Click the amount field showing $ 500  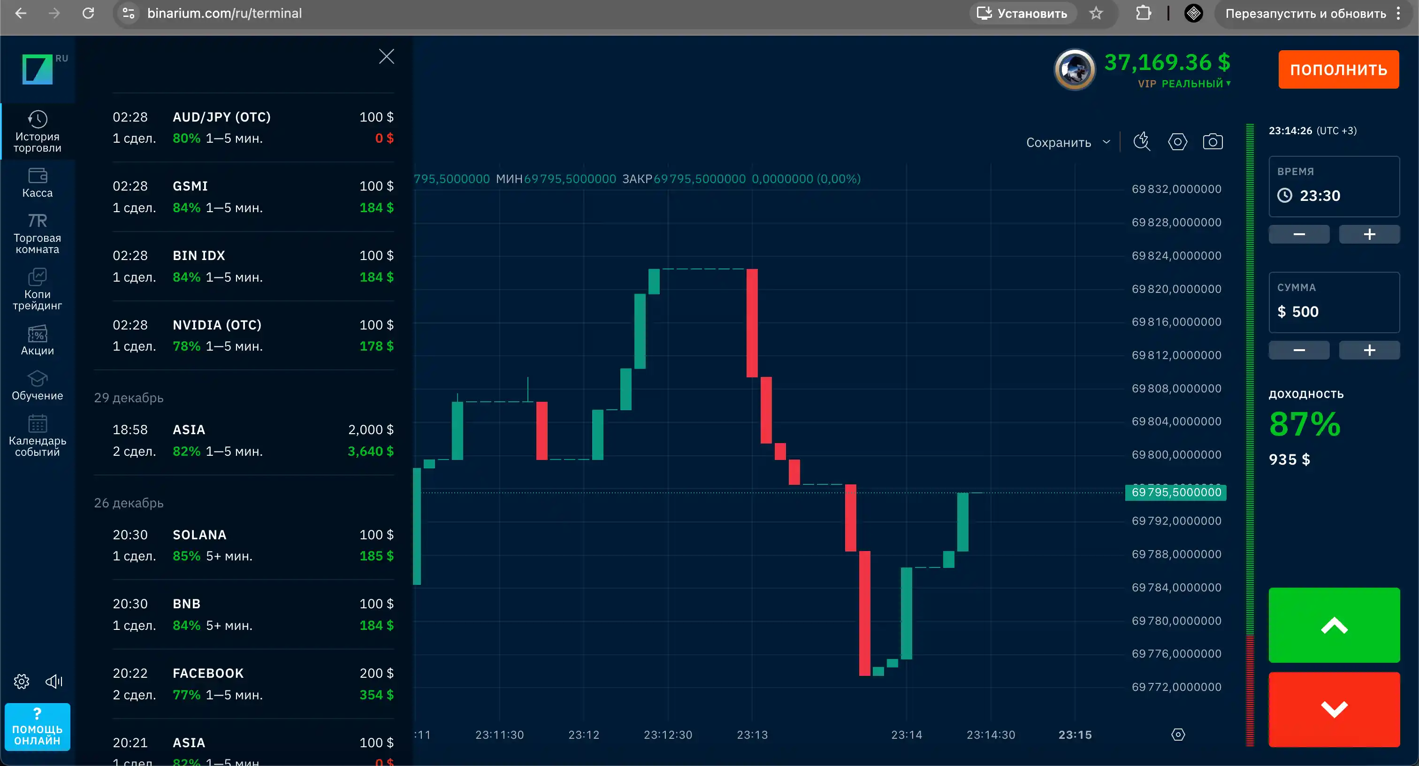pyautogui.click(x=1334, y=303)
